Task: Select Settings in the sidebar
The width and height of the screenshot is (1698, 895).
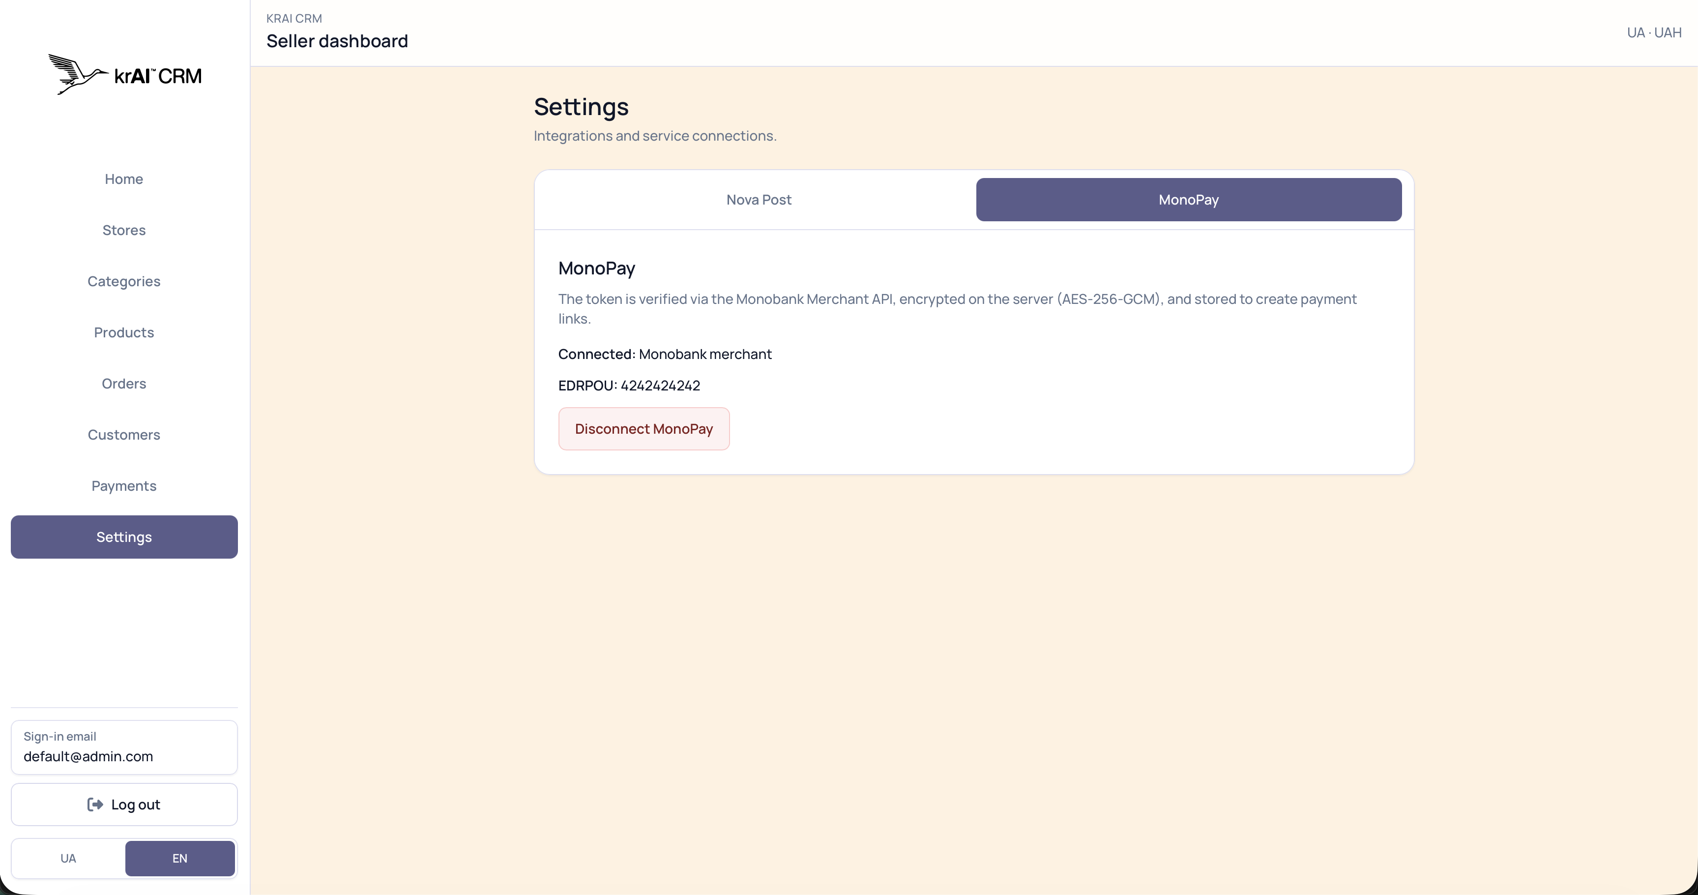Action: 124,537
